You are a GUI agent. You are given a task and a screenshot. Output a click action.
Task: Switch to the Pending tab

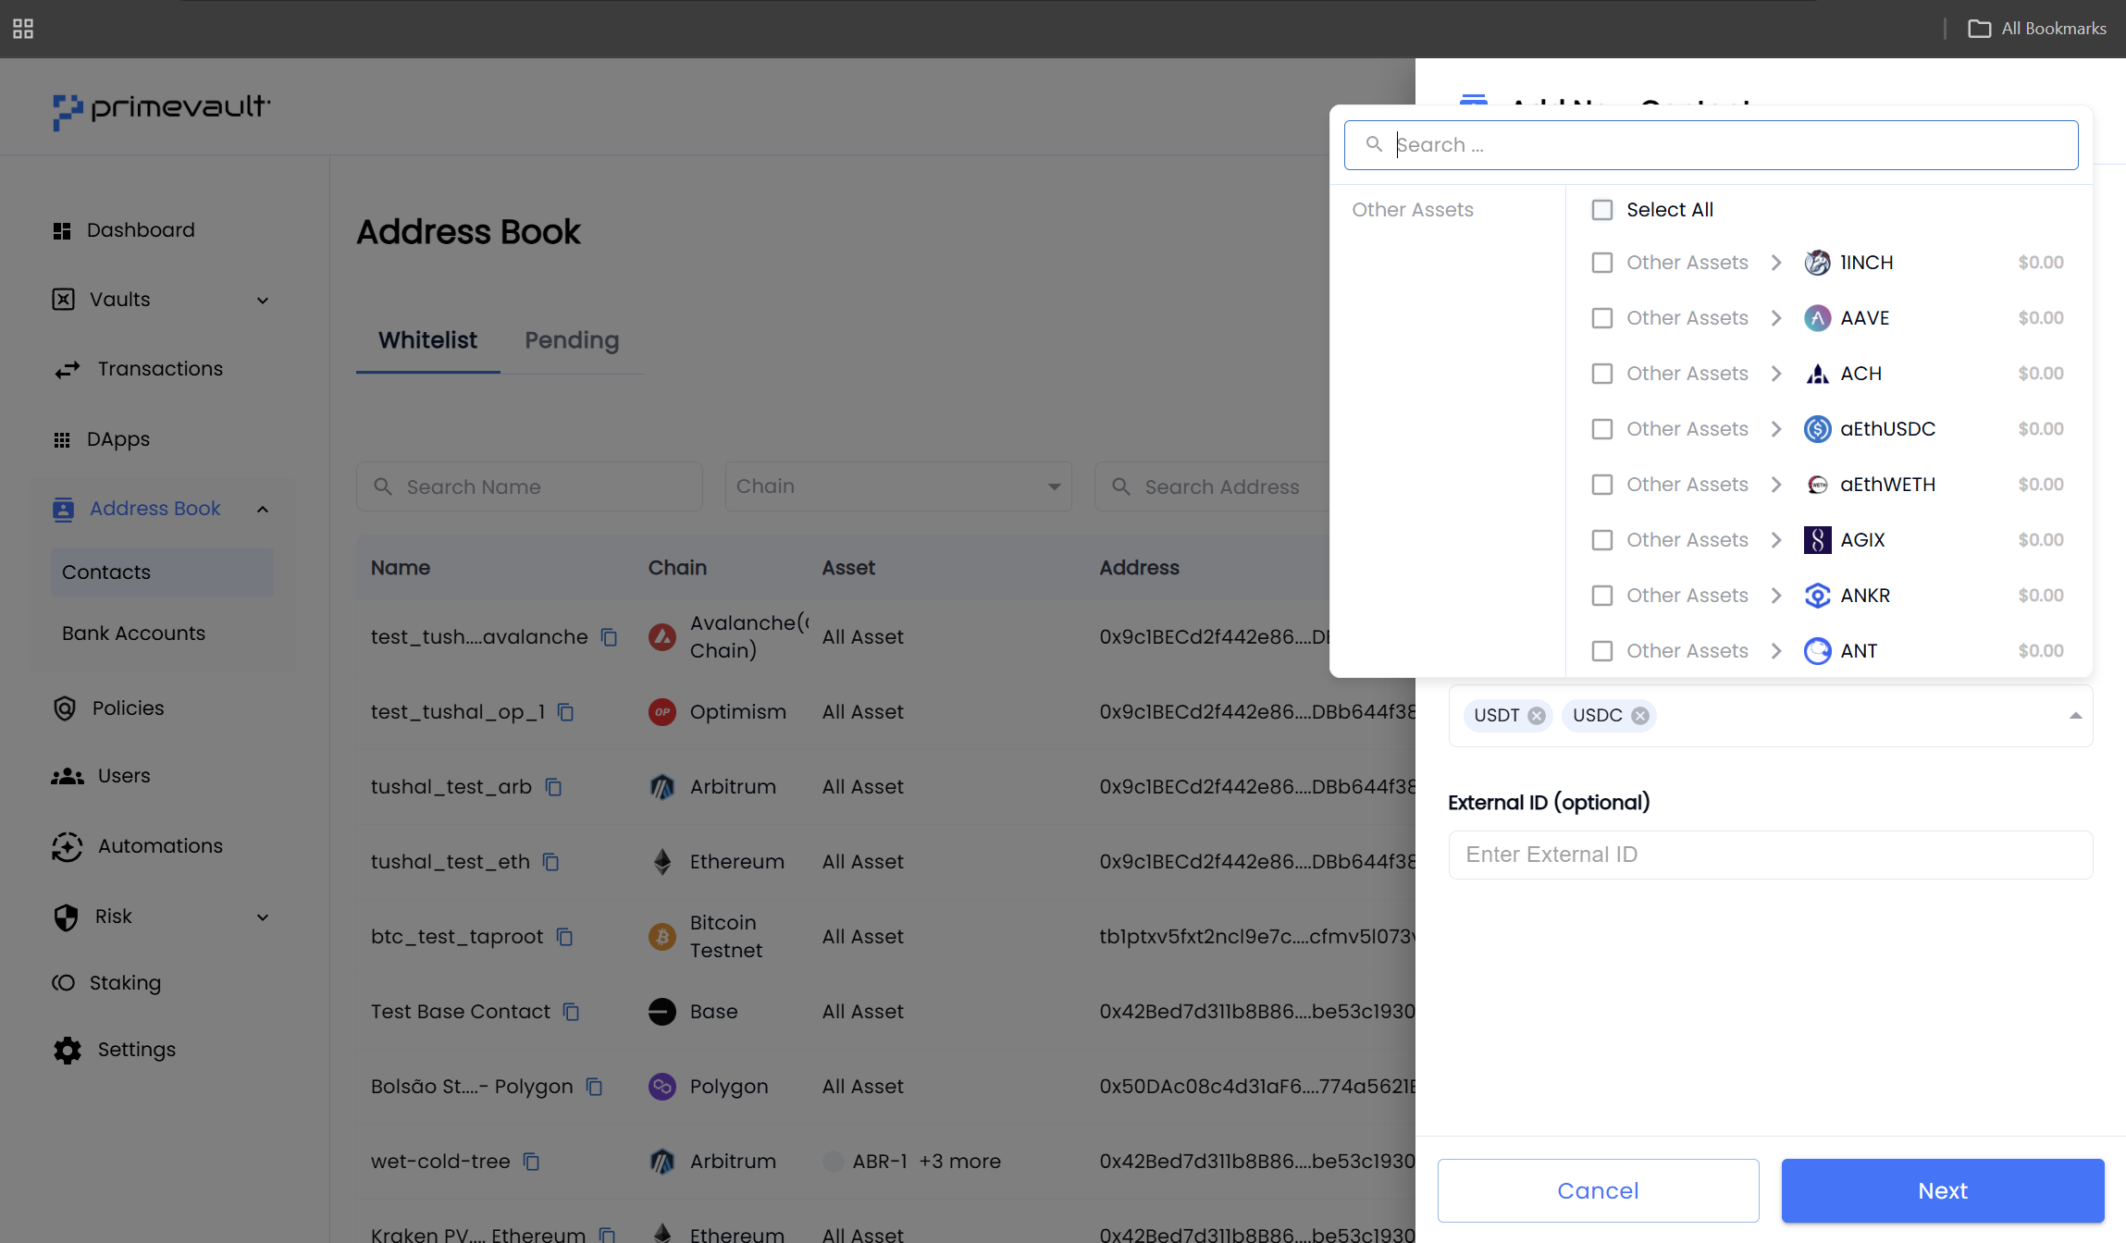pos(572,340)
